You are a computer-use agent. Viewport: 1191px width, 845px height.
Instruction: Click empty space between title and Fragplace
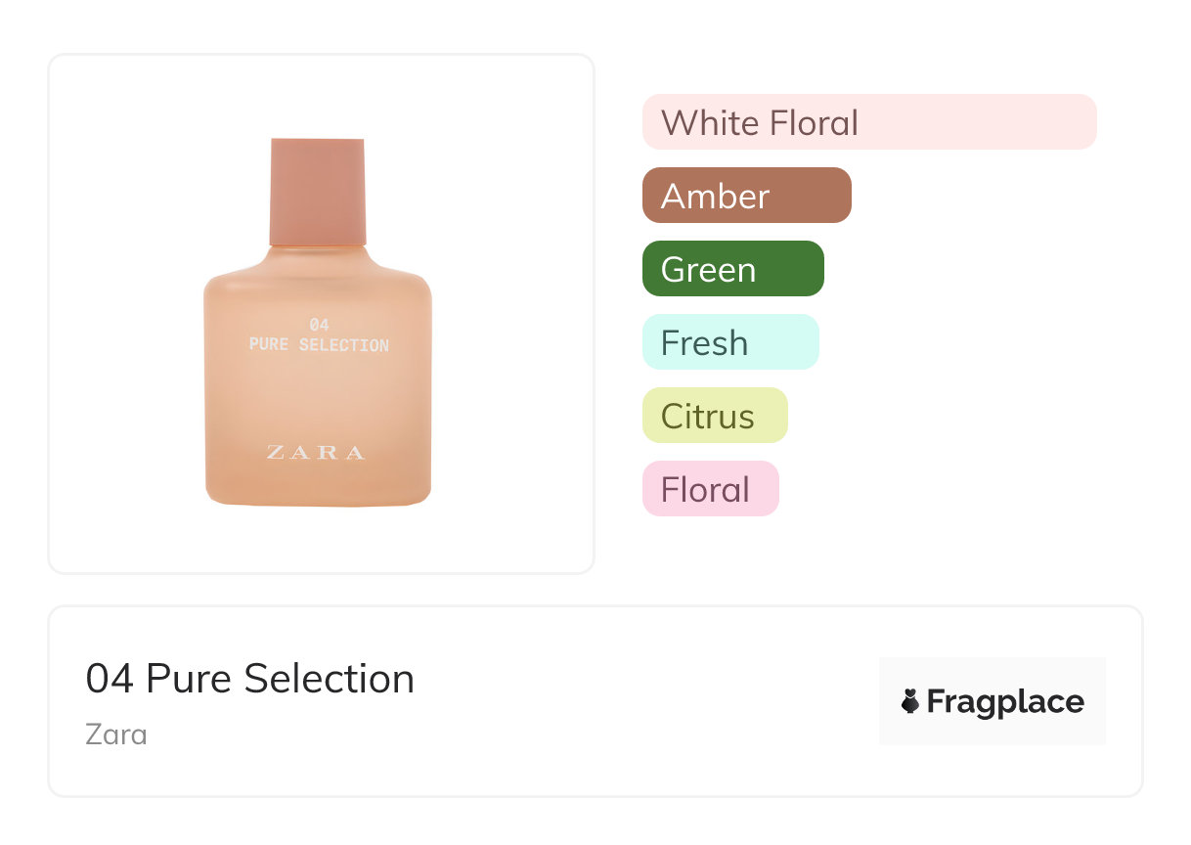click(645, 701)
